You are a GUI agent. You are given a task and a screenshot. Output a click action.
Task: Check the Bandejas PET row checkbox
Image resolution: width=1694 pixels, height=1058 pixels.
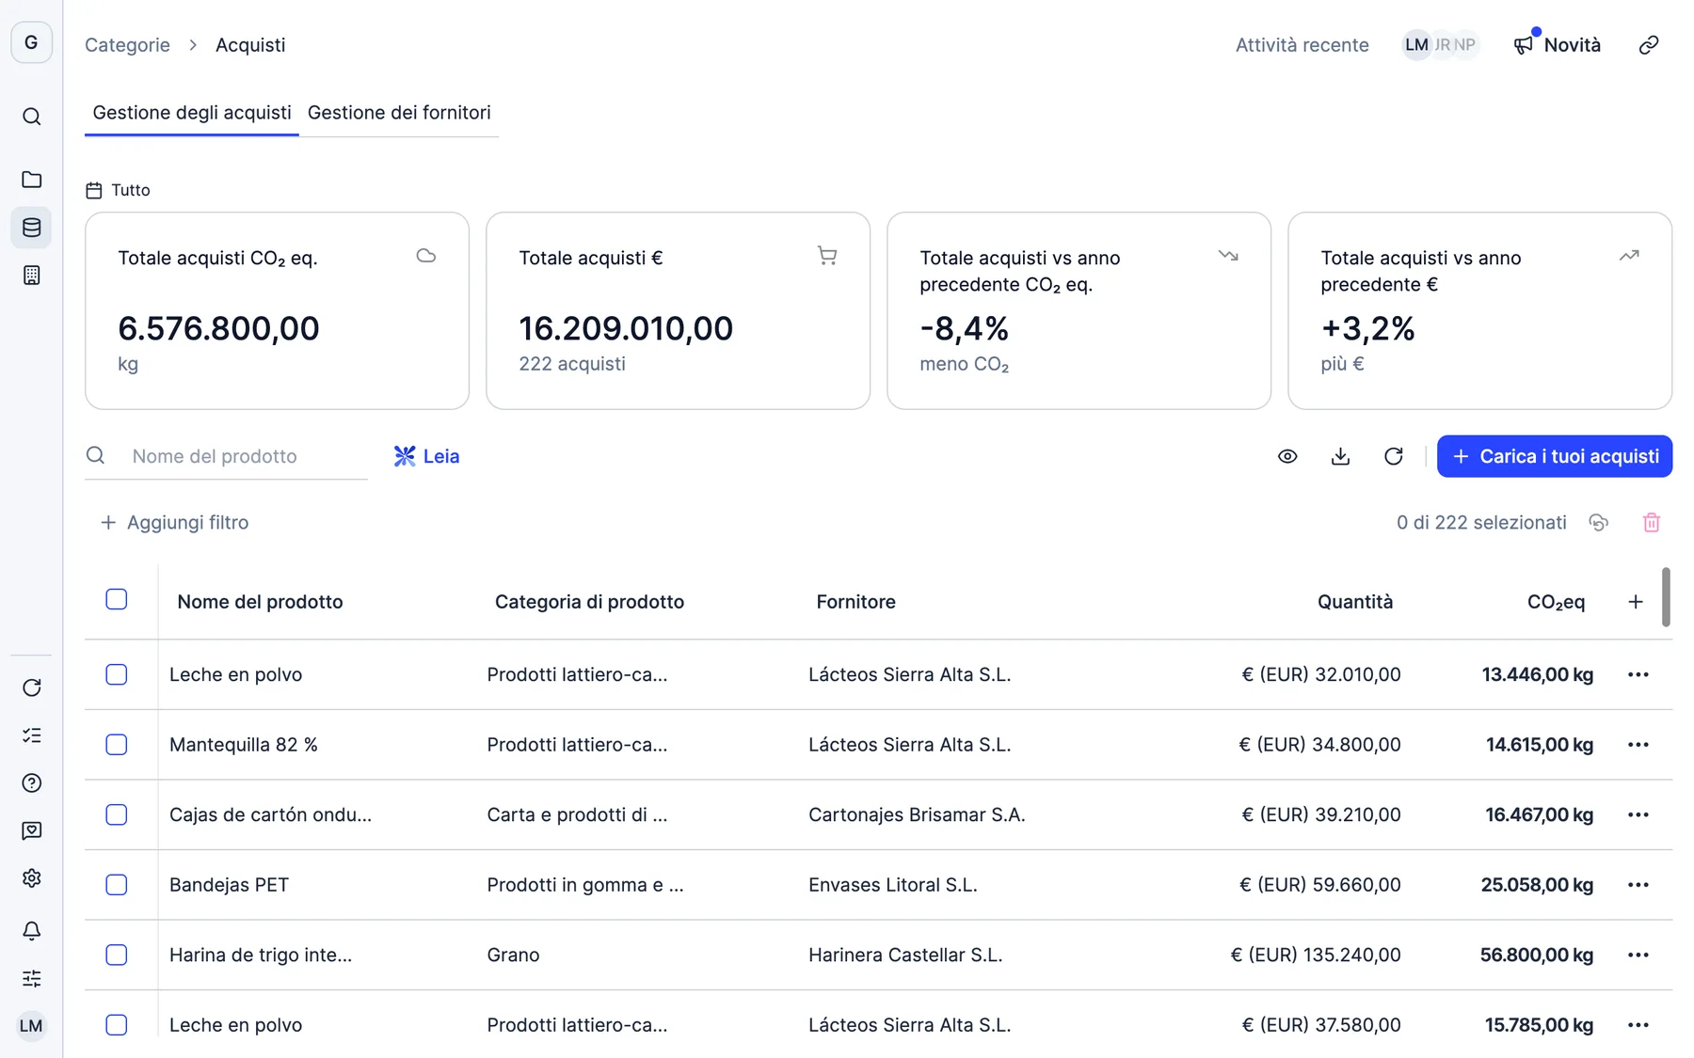[x=117, y=885]
